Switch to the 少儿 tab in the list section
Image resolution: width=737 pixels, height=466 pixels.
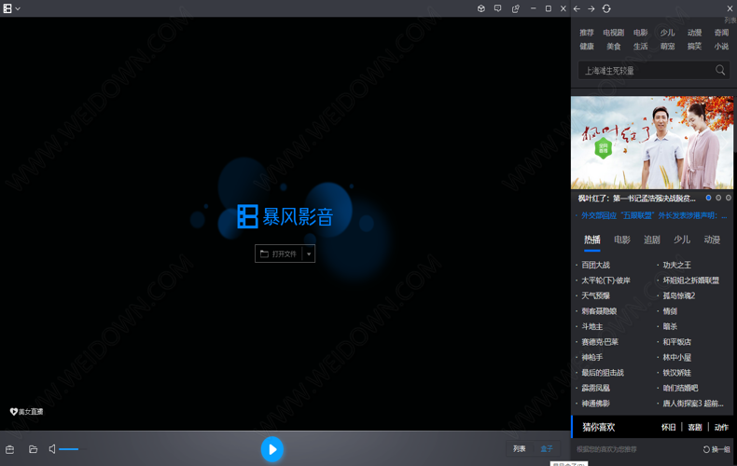[682, 240]
